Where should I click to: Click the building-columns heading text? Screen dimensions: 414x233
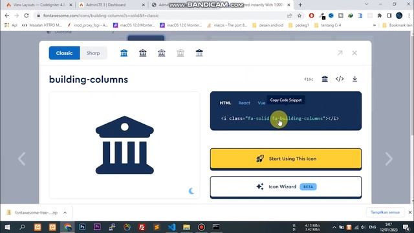click(x=89, y=80)
